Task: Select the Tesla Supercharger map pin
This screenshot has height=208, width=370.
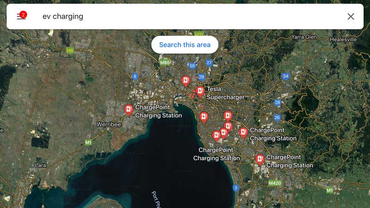Action: coord(200,92)
